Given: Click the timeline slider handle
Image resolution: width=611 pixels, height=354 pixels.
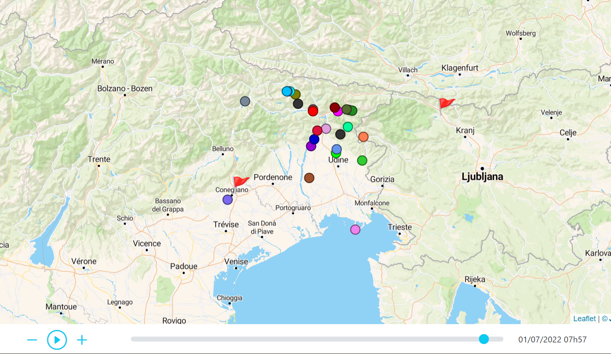Looking at the screenshot, I should click(x=484, y=339).
